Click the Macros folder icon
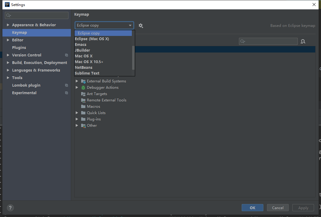Screen dimensions: 321x217 (x=83, y=107)
